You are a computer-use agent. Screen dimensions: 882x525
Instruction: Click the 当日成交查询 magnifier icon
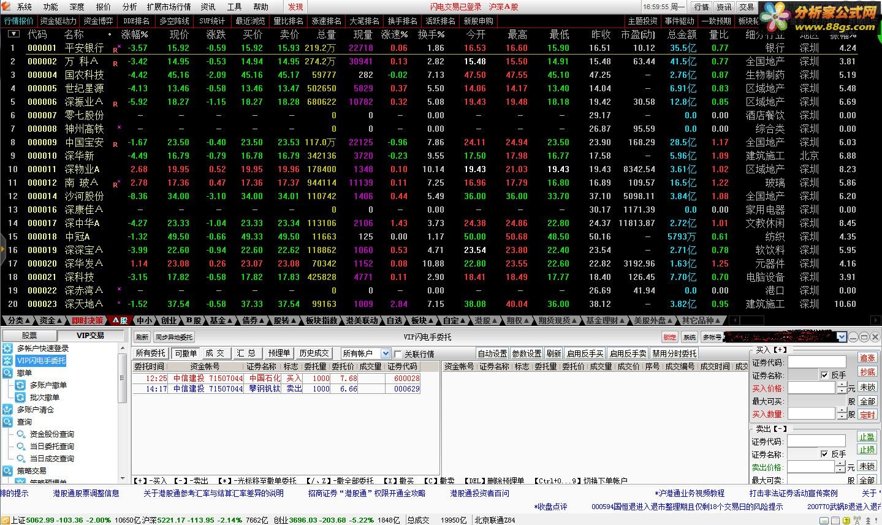pyautogui.click(x=21, y=459)
